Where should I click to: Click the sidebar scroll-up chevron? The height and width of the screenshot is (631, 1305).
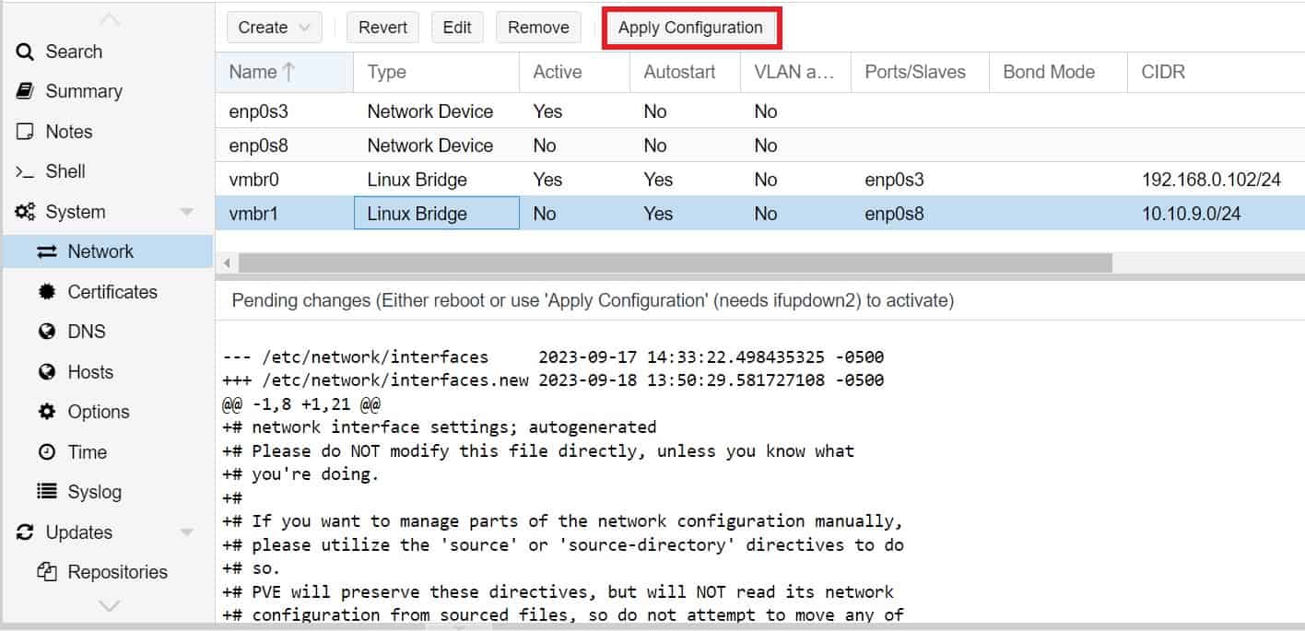pos(109,19)
